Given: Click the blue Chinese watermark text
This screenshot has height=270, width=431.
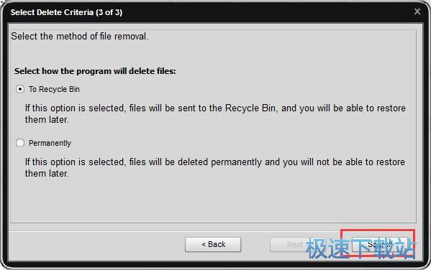Looking at the screenshot, I should point(361,248).
